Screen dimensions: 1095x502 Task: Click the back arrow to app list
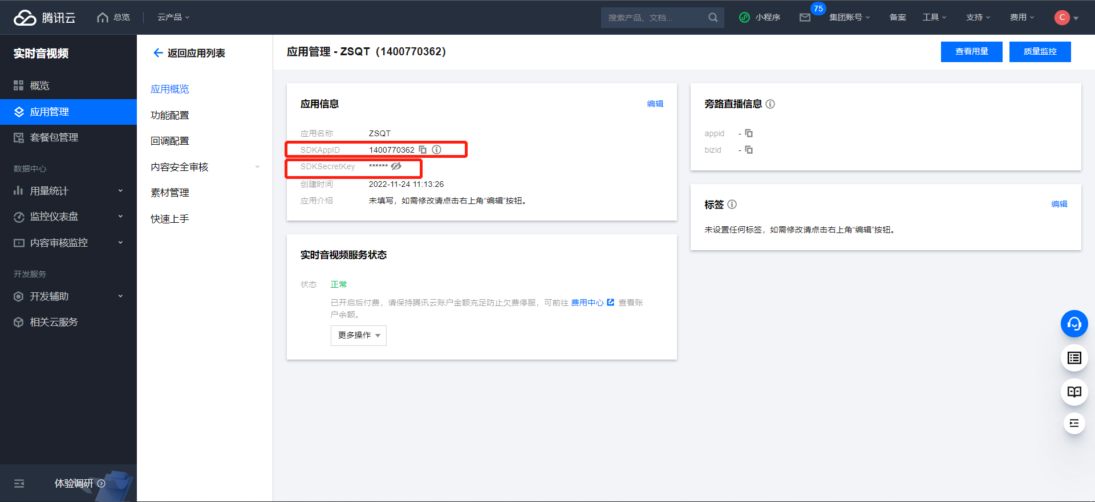tap(158, 53)
